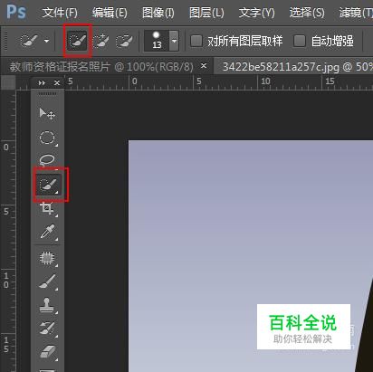Click New Selection mode in options bar

pyautogui.click(x=78, y=41)
